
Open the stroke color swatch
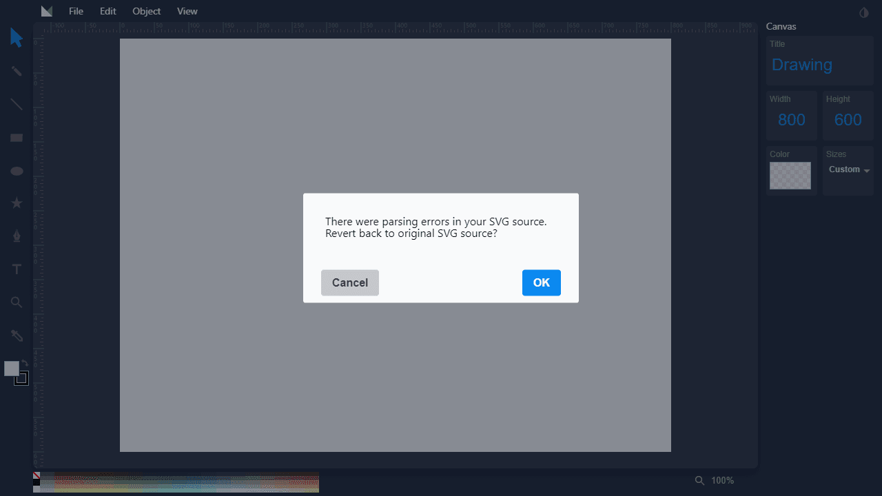[x=21, y=378]
